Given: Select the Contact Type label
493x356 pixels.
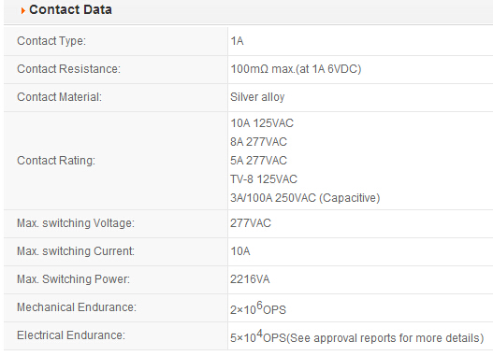Looking at the screenshot, I should point(51,41).
